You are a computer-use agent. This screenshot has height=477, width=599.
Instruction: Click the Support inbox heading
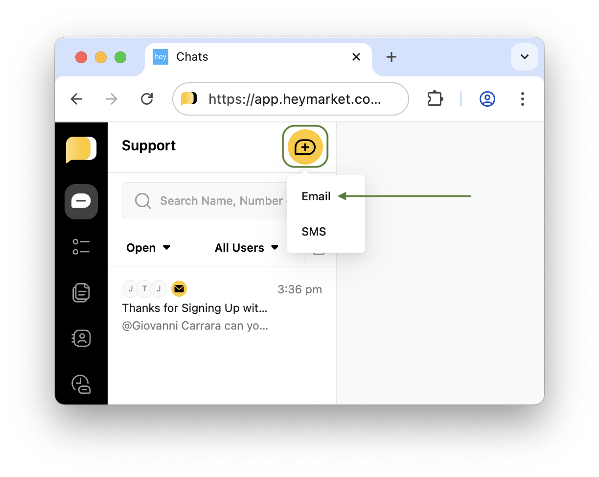[149, 146]
